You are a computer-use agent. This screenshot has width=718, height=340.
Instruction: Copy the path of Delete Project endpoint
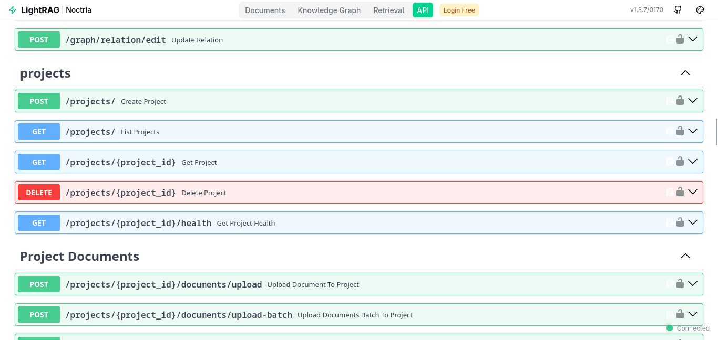pyautogui.click(x=670, y=193)
